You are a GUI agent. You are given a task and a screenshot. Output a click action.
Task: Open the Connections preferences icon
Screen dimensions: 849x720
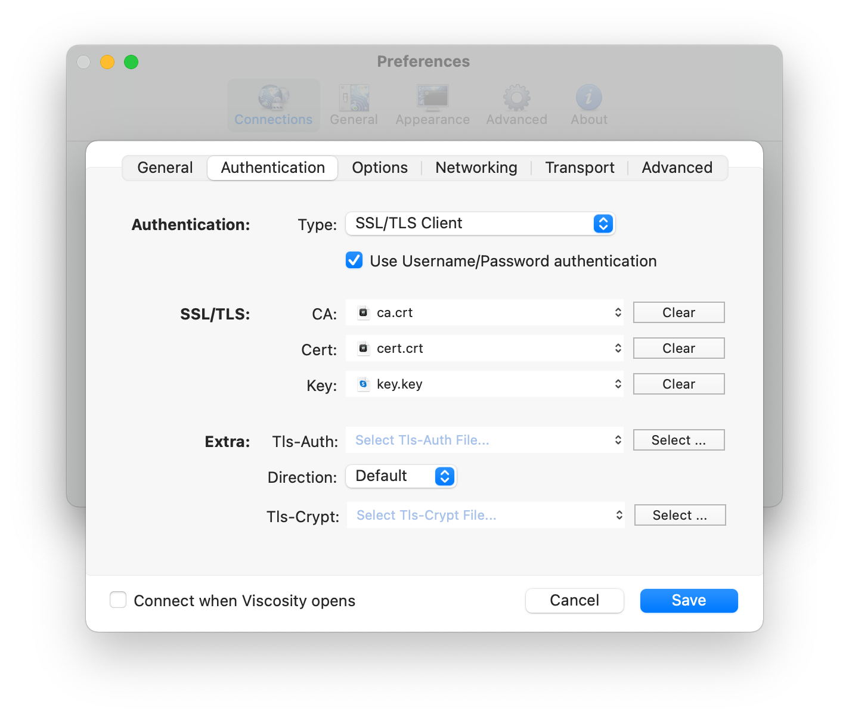tap(274, 98)
